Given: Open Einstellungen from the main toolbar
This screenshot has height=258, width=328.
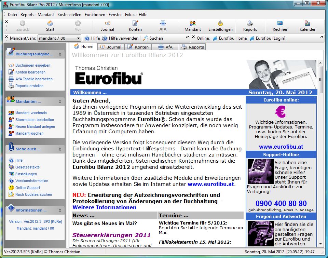Looking at the screenshot, I should 220,26.
